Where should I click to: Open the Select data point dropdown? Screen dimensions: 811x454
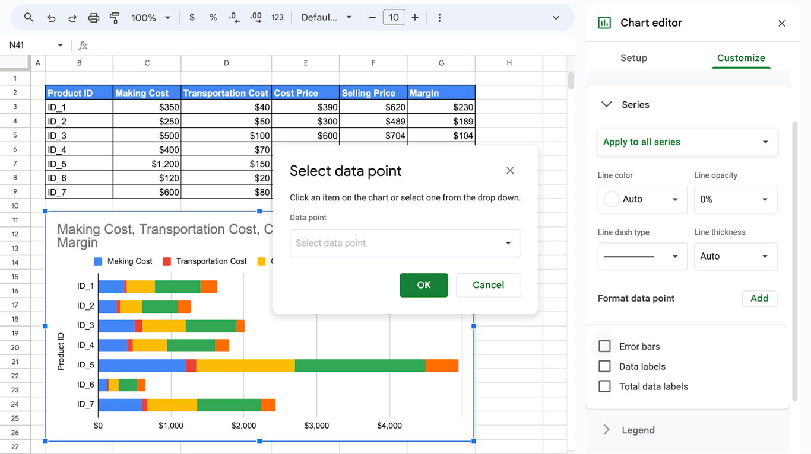coord(405,243)
